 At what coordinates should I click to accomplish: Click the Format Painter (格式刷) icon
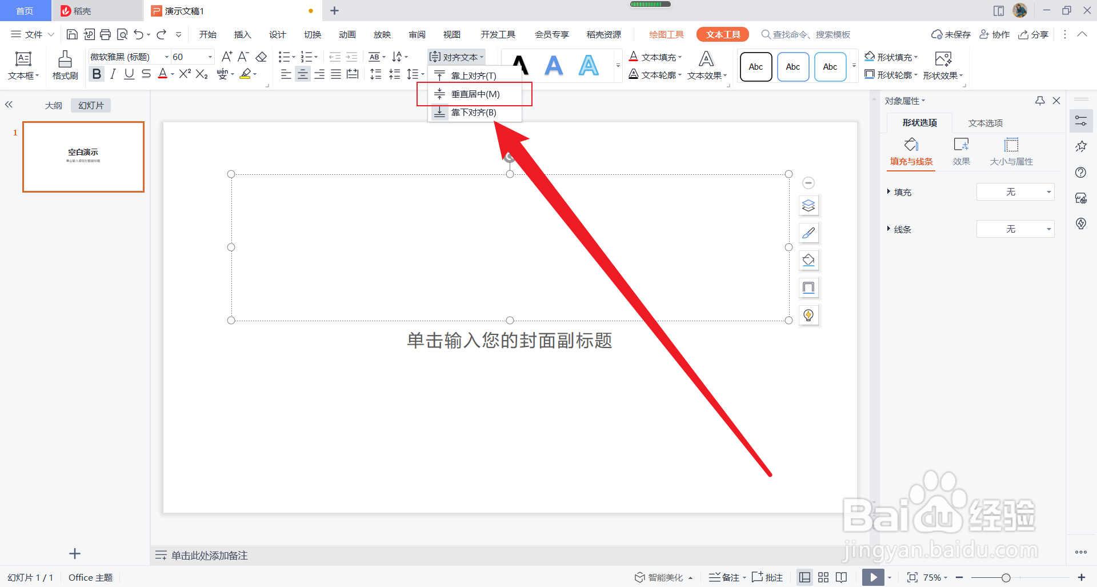point(65,65)
